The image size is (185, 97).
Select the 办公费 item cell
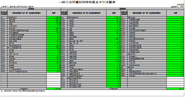pyautogui.click(x=87, y=20)
